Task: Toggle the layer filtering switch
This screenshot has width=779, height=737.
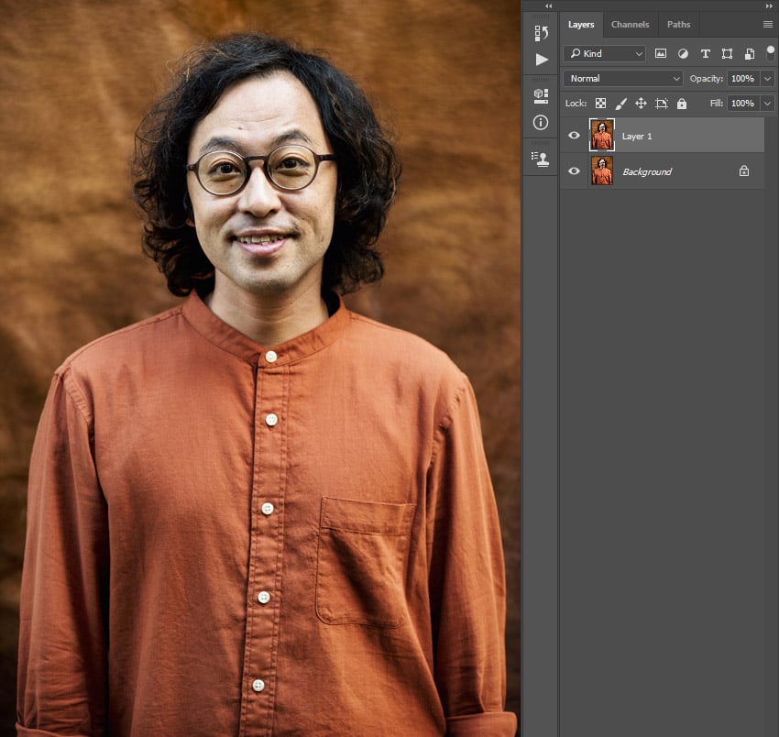Action: click(770, 53)
